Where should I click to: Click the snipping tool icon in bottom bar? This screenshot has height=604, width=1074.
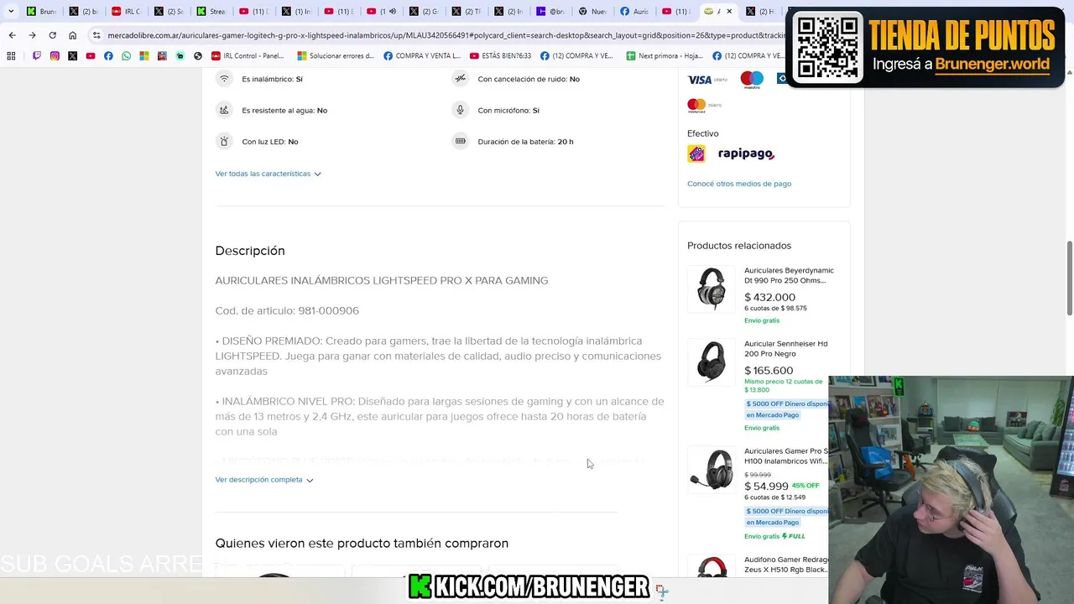(662, 591)
